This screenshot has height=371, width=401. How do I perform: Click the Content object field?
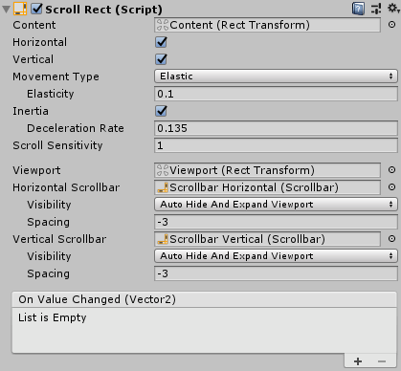click(267, 25)
